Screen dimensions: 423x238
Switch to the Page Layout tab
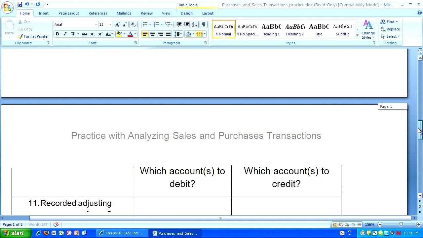(x=69, y=13)
